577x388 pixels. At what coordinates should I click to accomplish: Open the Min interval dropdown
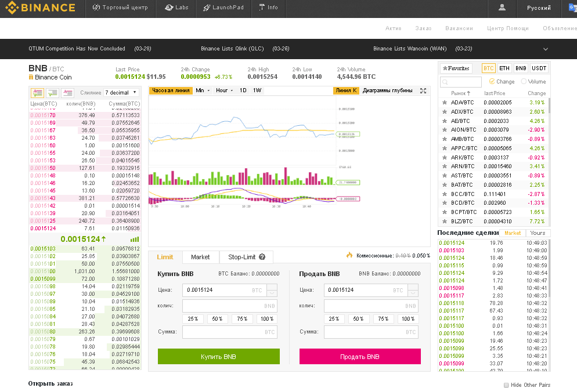tap(203, 90)
